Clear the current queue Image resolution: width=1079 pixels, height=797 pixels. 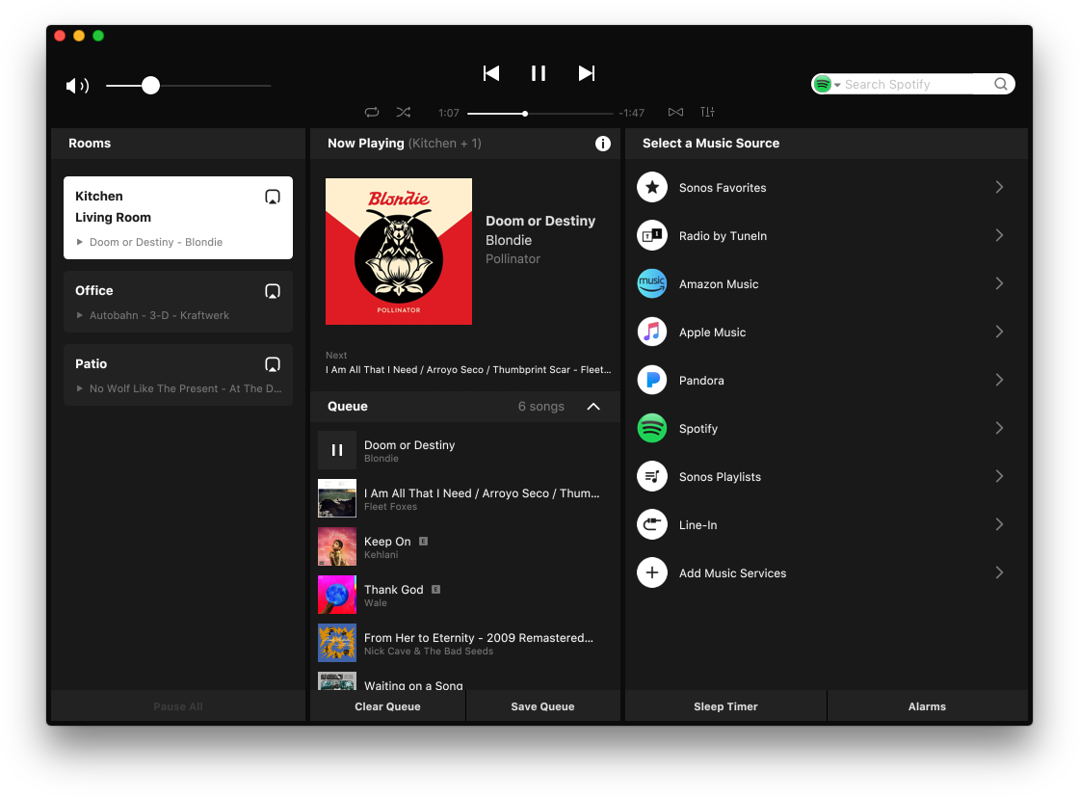(x=387, y=705)
